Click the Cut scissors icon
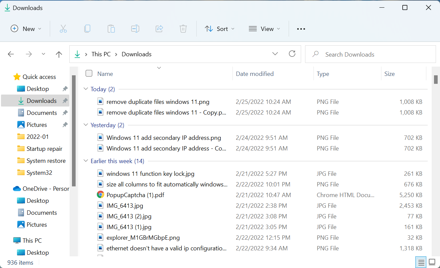This screenshot has height=268, width=440. click(63, 29)
